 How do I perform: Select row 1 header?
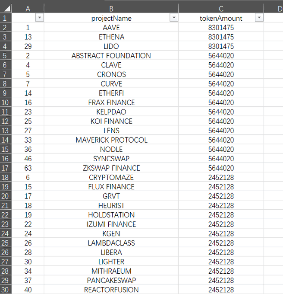pyautogui.click(x=6, y=18)
